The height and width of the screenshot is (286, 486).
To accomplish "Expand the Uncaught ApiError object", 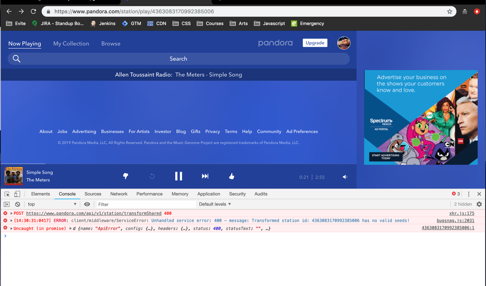I will (71, 229).
